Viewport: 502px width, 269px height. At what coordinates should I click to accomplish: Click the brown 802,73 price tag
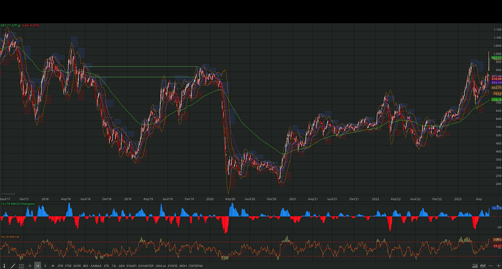(x=496, y=87)
